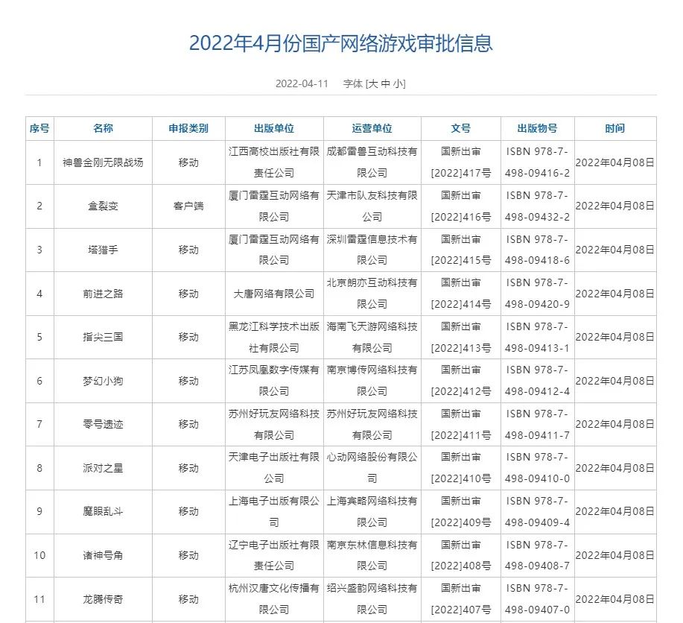Click publisher 上海电子出版有限公司
This screenshot has height=623, width=683.
(x=274, y=511)
